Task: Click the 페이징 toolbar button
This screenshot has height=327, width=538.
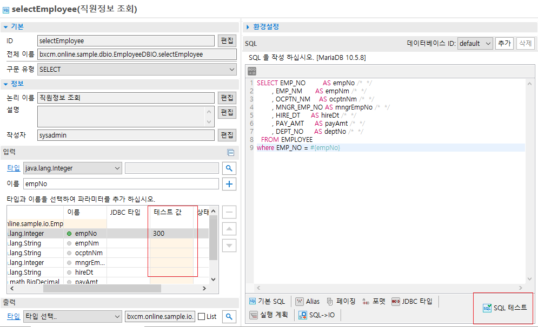Action: coord(341,301)
